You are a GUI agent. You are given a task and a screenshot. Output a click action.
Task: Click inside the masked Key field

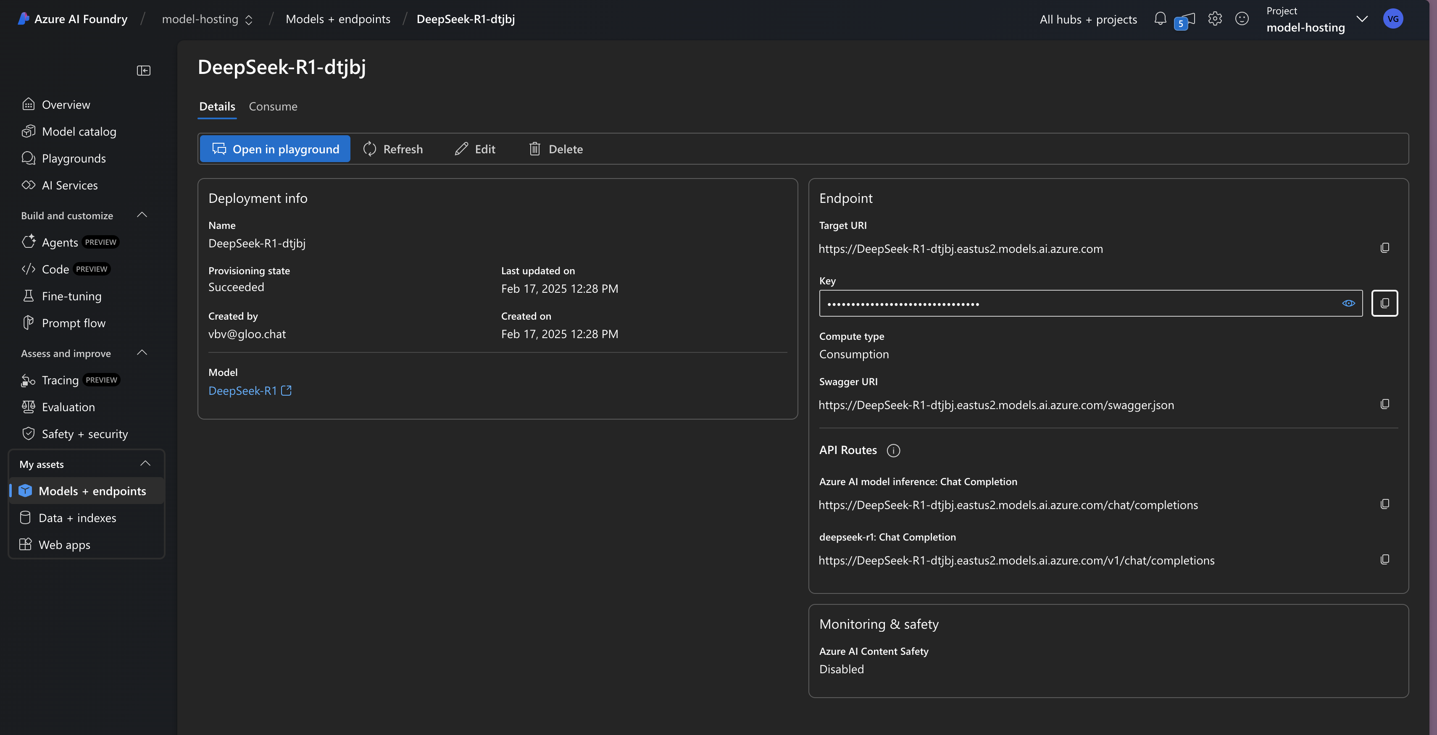1060,303
